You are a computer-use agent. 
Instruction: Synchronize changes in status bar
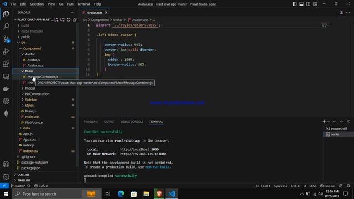pos(29,186)
